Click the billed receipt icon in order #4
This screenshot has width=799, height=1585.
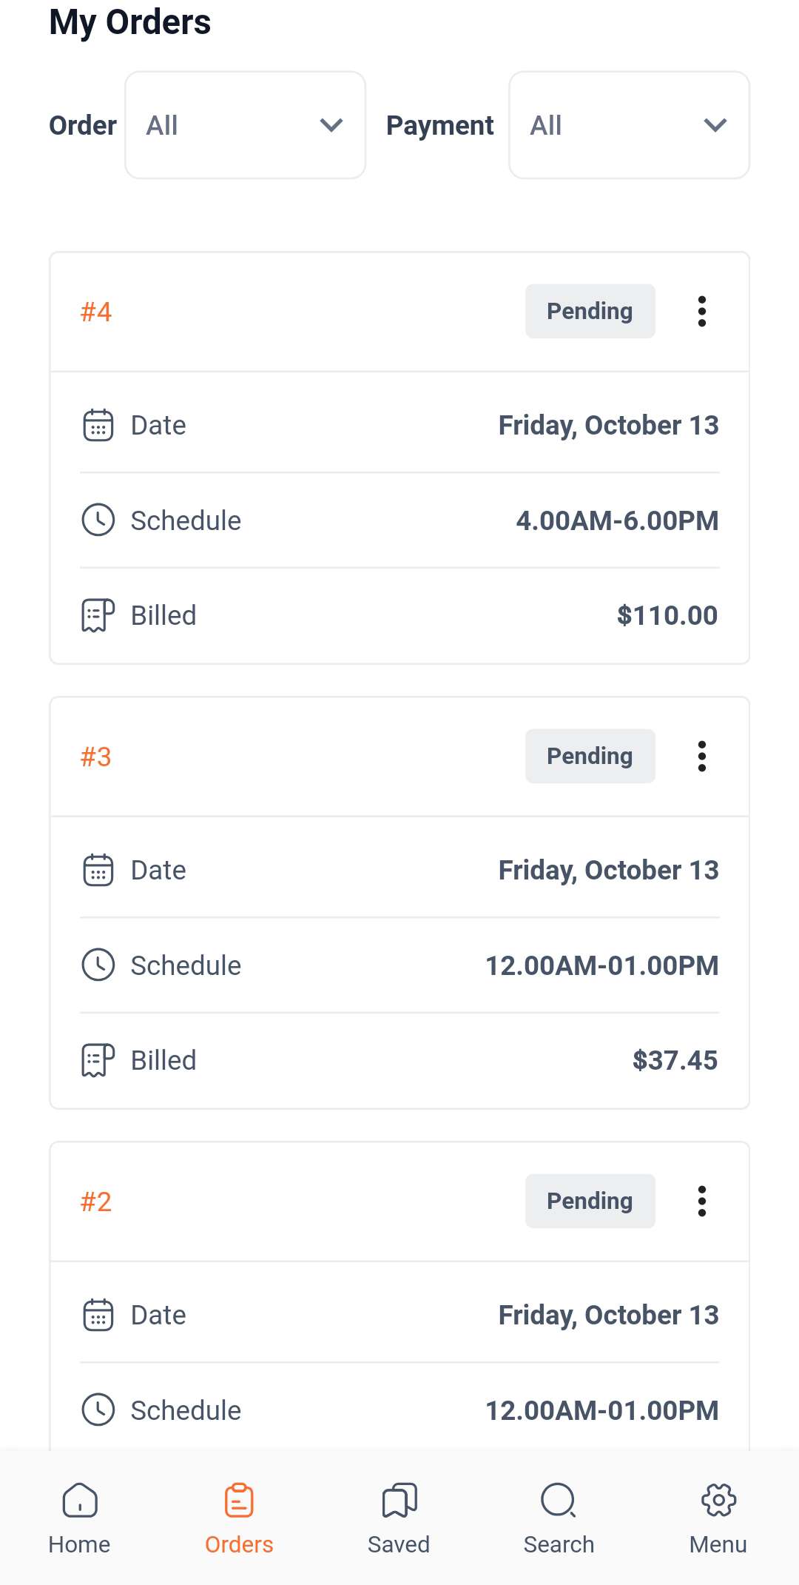click(98, 615)
